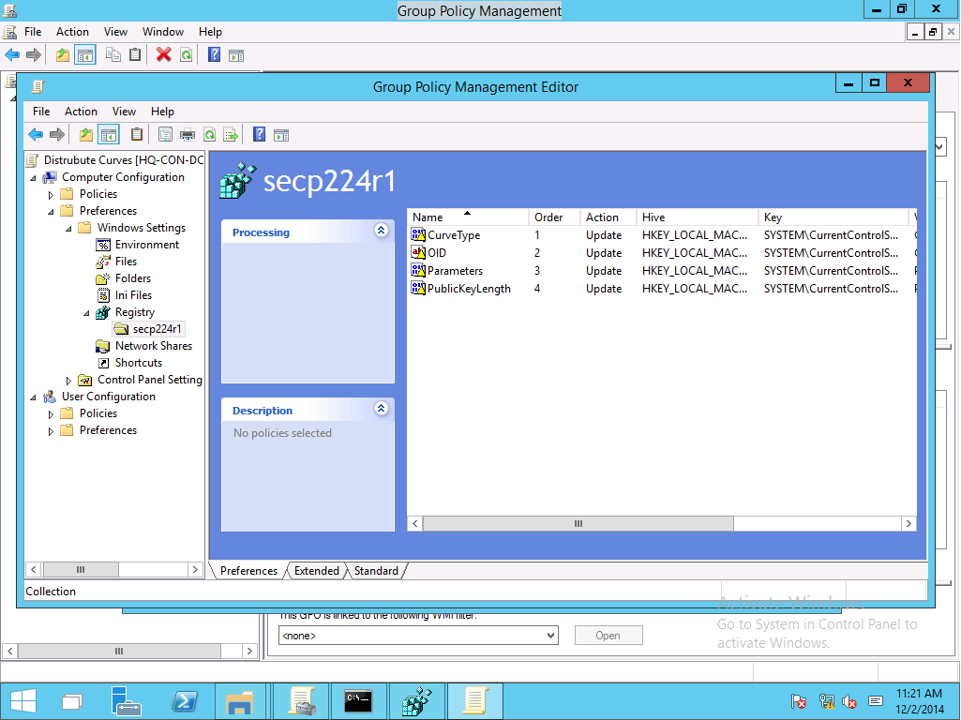Click the Open button next to the WMI filter
Screen dimensions: 961x720
[x=608, y=635]
